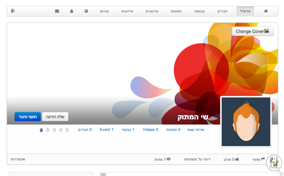Open the messages envelope icon

57,11
